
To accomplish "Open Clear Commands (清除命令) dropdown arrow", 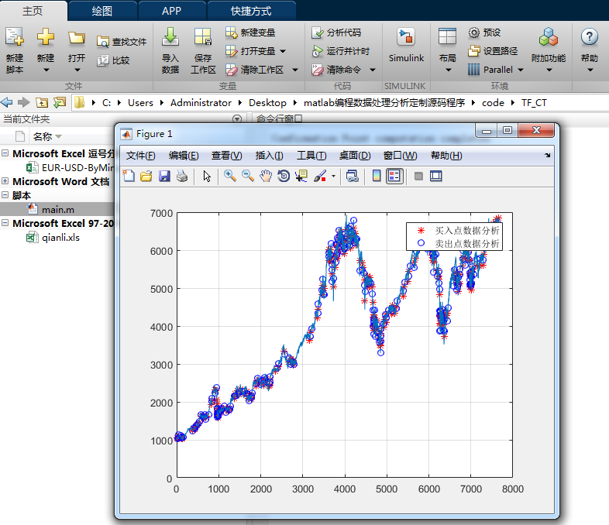I will point(373,70).
